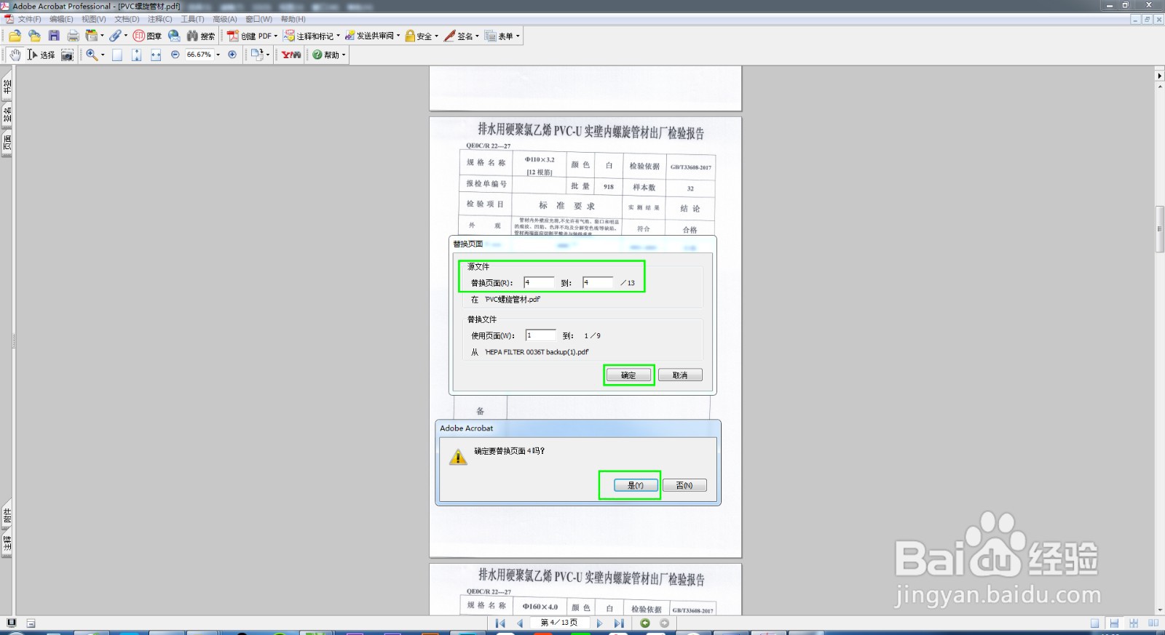Switch to single page layout
This screenshot has width=1165, height=635.
pos(1095,623)
